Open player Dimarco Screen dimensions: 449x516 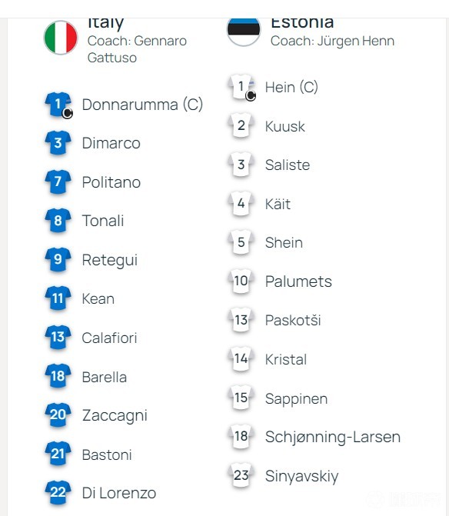coord(111,143)
